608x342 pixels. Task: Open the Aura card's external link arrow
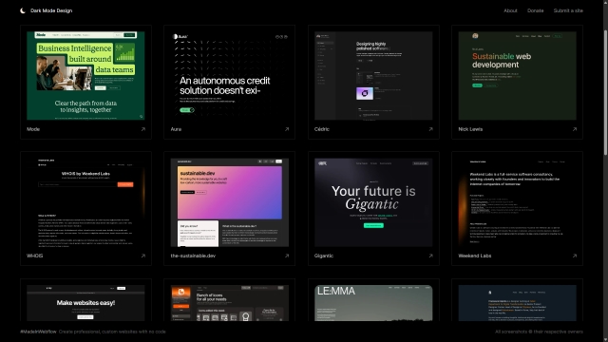(x=287, y=129)
